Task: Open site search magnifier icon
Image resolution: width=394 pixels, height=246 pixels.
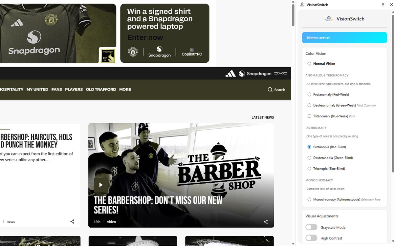Action: coord(270,90)
